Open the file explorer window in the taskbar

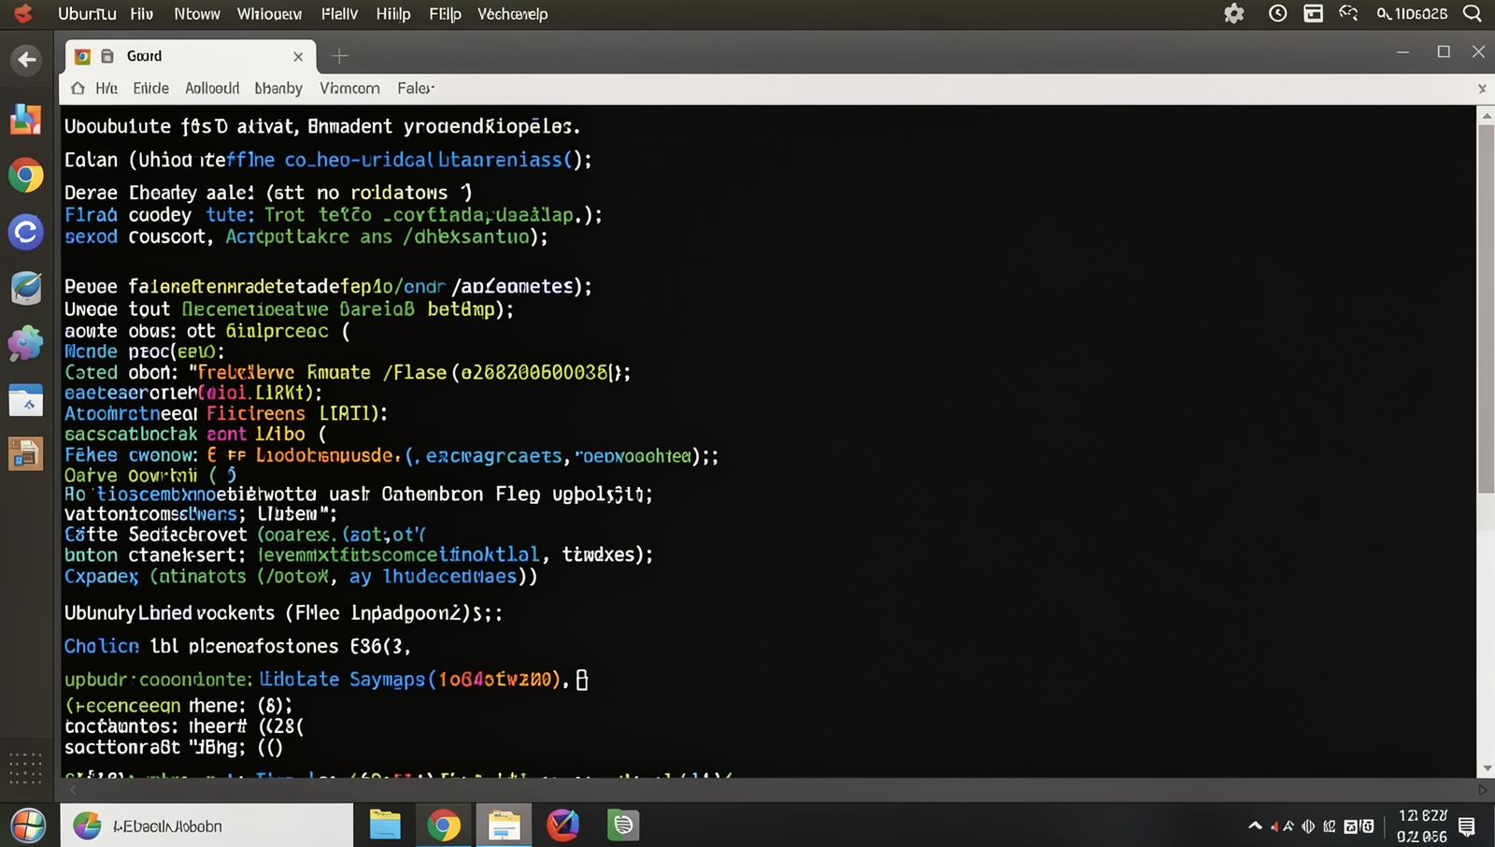505,825
